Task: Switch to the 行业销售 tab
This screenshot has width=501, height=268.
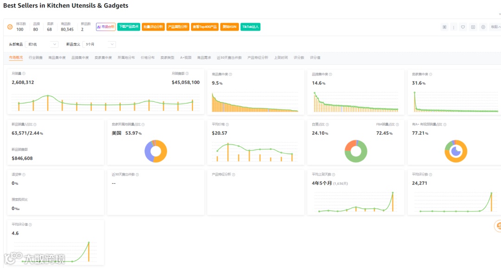Action: (x=35, y=58)
